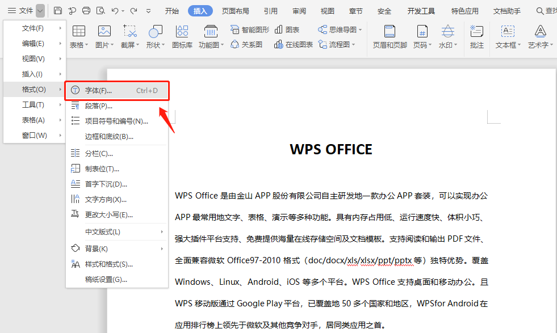557x333 pixels.
Task: Open 页眉和页脚 header and footer
Action: (x=390, y=36)
